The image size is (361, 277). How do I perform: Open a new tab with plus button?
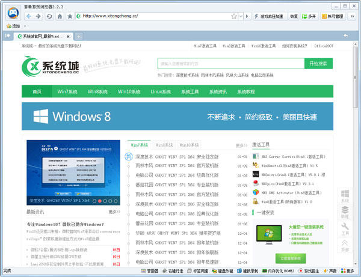tap(78, 36)
